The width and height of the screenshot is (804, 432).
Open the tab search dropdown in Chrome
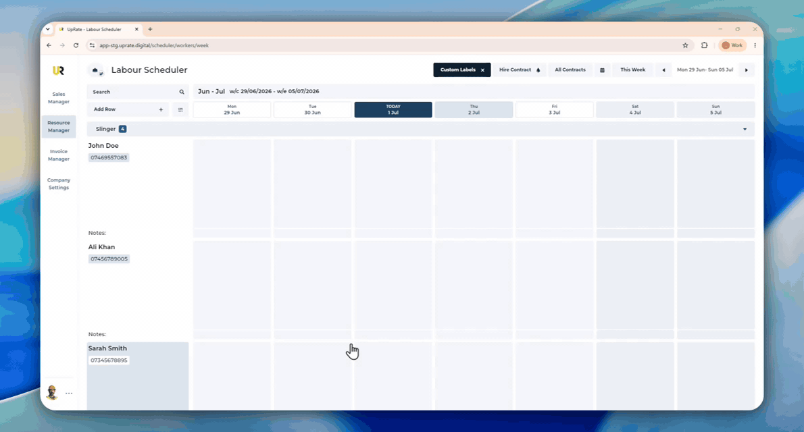point(48,29)
